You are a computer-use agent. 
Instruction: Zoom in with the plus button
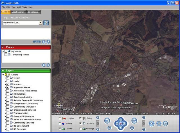98,118
